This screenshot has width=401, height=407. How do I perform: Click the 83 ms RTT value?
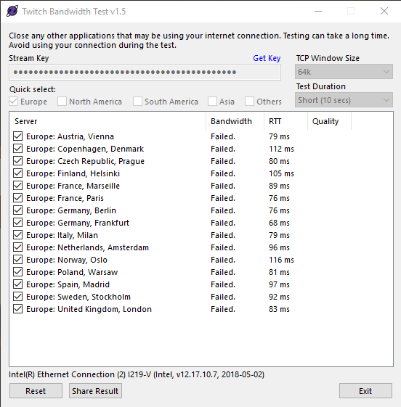[279, 309]
